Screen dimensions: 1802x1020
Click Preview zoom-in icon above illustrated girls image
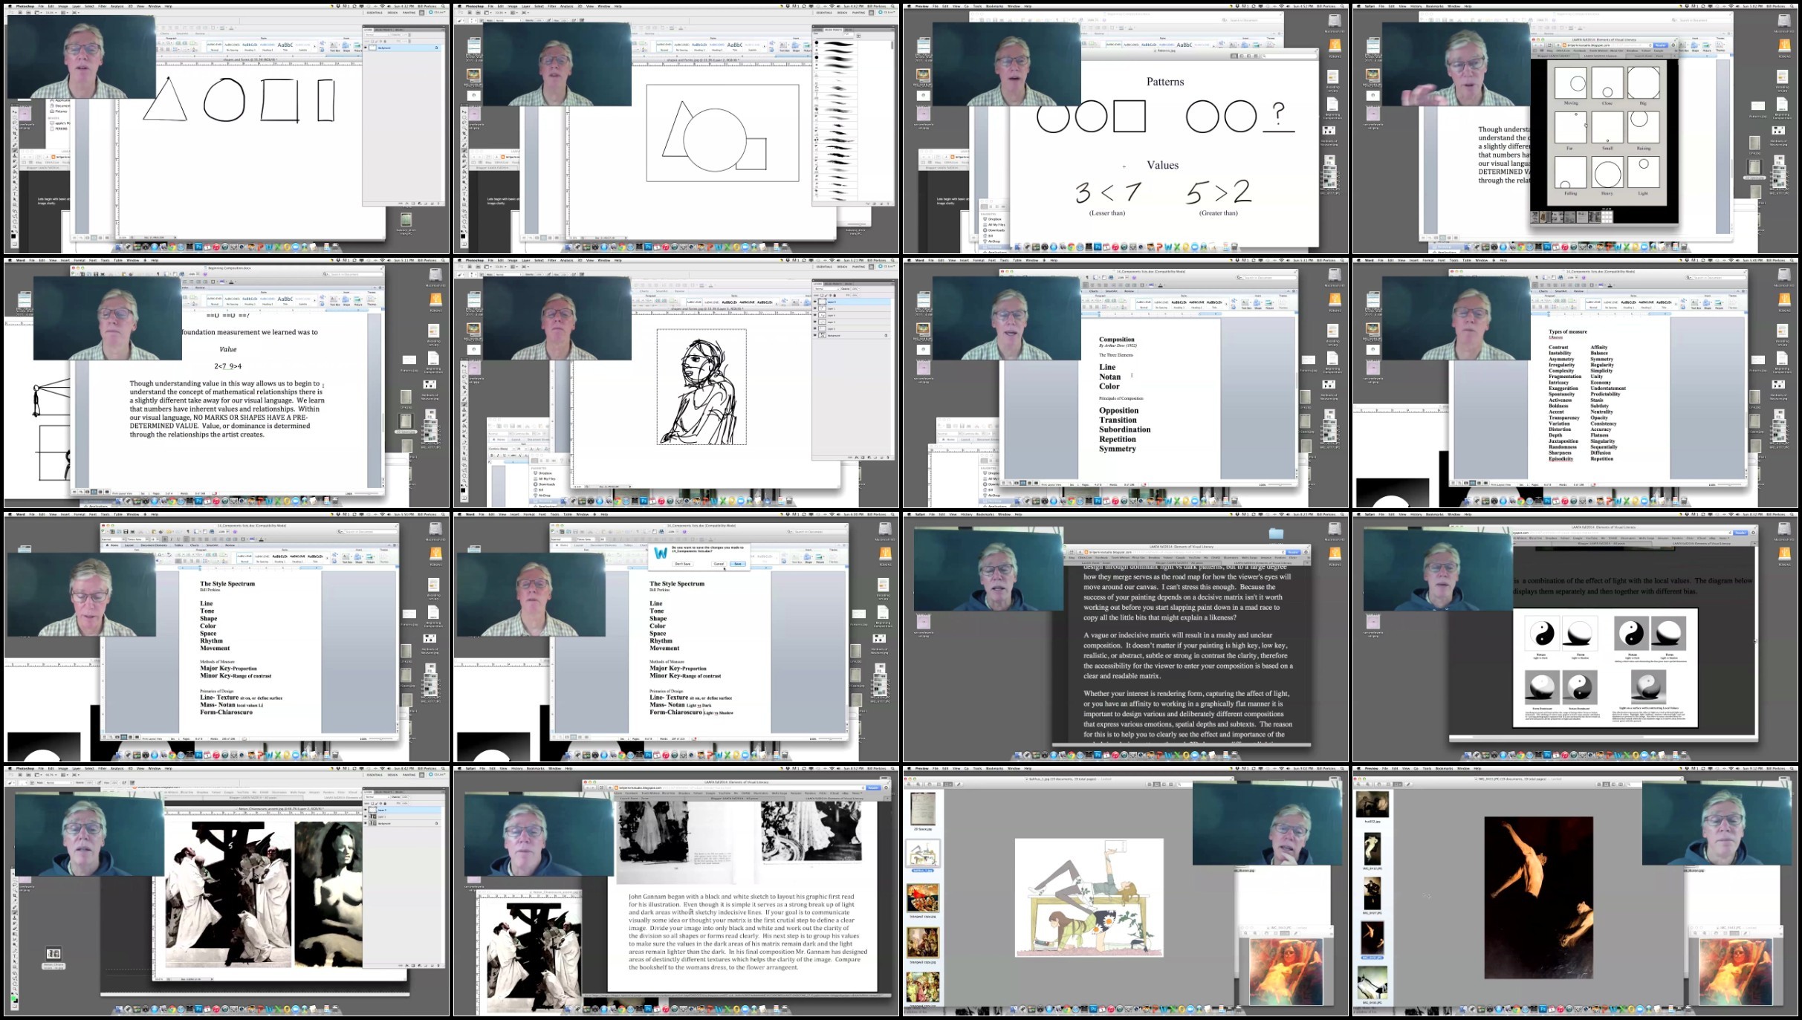click(x=918, y=785)
